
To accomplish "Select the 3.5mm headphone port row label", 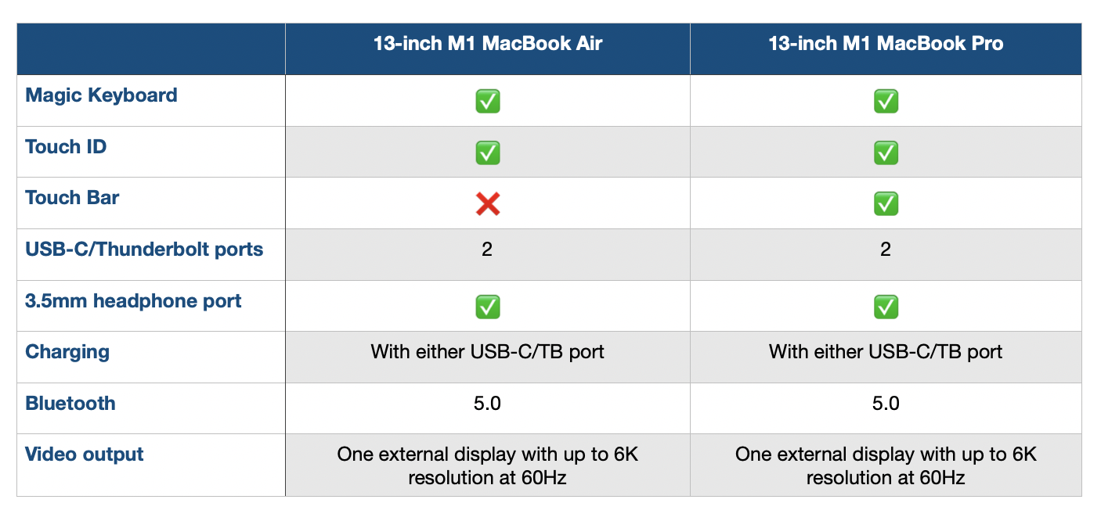I will click(133, 301).
